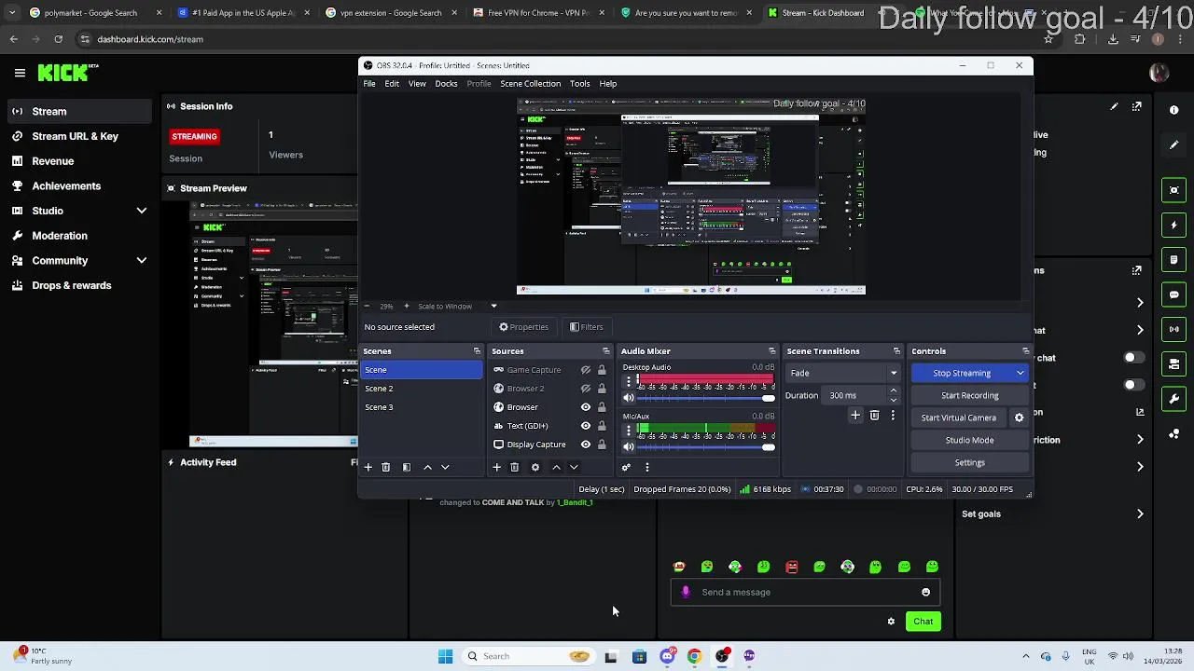Click Kick chat bubble widget icon
Image resolution: width=1194 pixels, height=671 pixels.
(x=1174, y=294)
